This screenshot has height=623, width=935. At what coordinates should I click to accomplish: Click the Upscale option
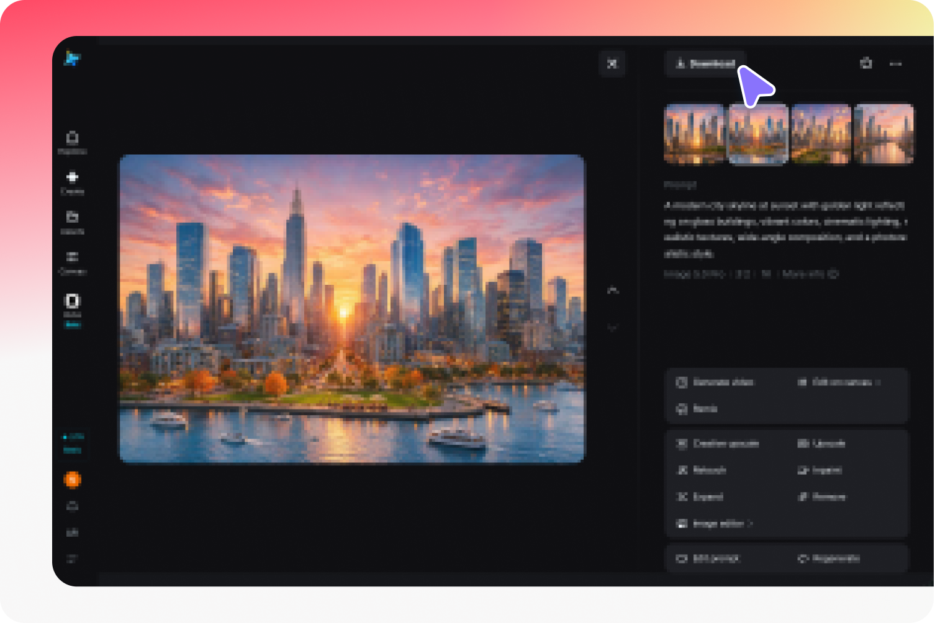coord(821,444)
